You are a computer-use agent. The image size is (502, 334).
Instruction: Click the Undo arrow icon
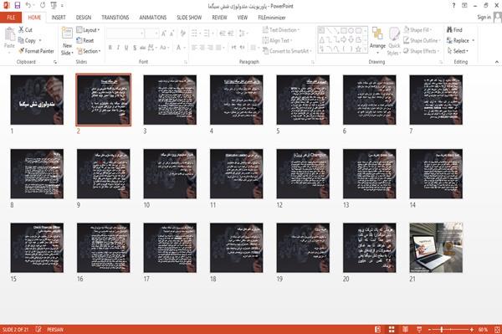click(x=28, y=6)
